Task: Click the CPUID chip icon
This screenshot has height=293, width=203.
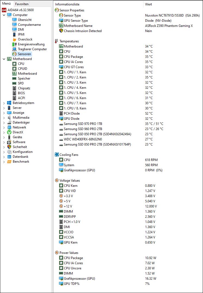Action: tap(14, 69)
